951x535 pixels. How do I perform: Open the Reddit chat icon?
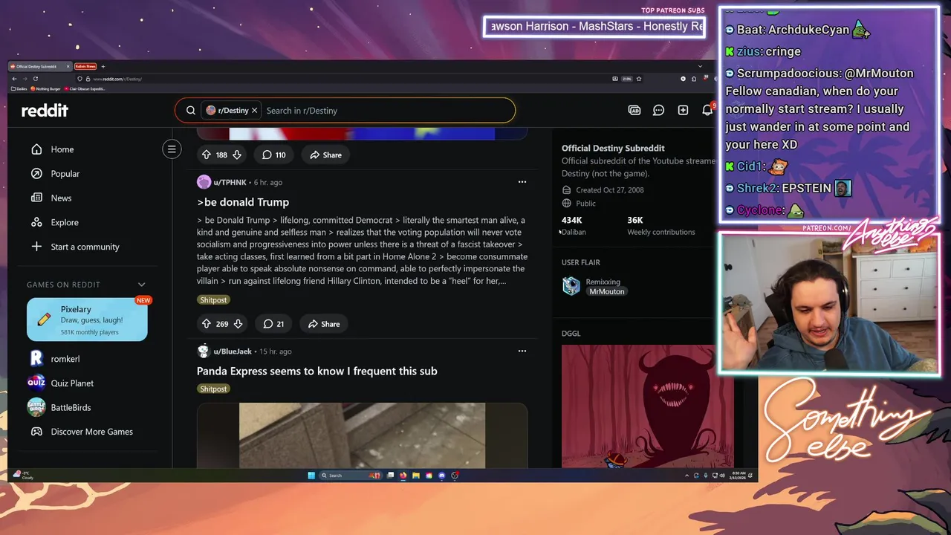(x=658, y=110)
